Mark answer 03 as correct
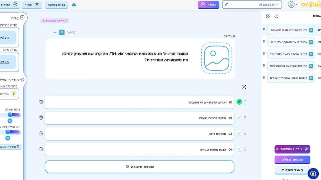This screenshot has width=321, height=180. 239,133
